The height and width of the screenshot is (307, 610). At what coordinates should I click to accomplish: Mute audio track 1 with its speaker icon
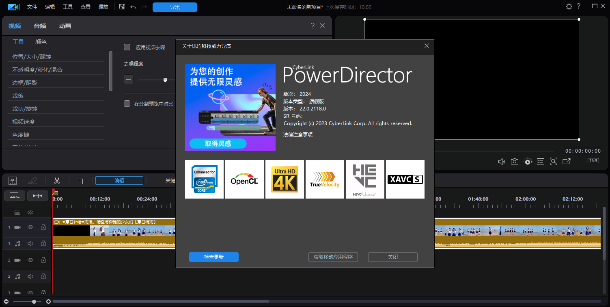pos(30,244)
